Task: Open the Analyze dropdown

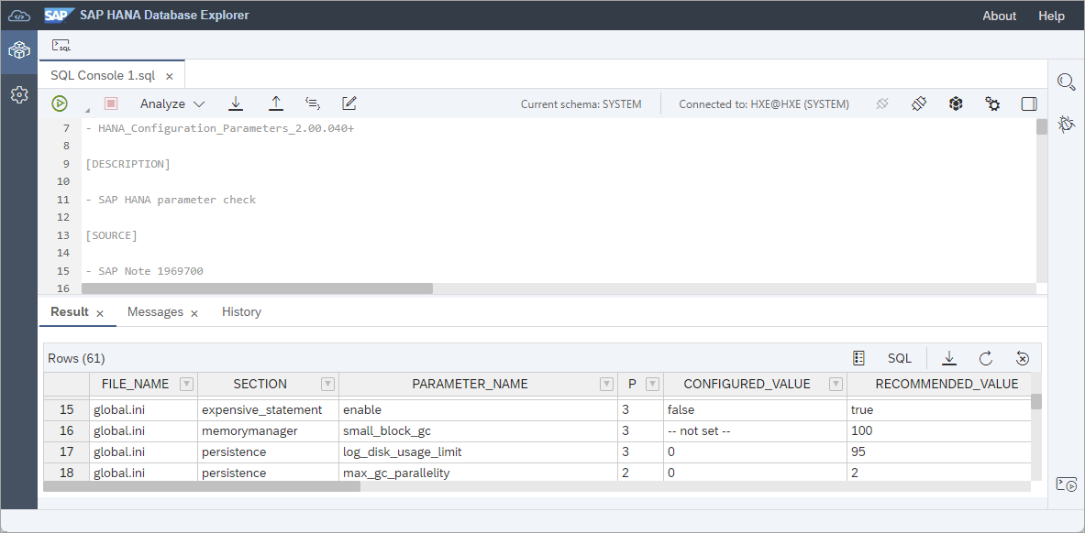Action: (172, 103)
